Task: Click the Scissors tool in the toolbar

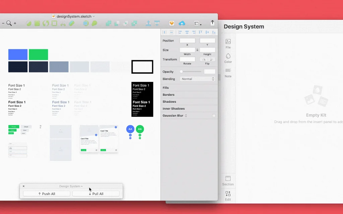Action: pos(63,23)
